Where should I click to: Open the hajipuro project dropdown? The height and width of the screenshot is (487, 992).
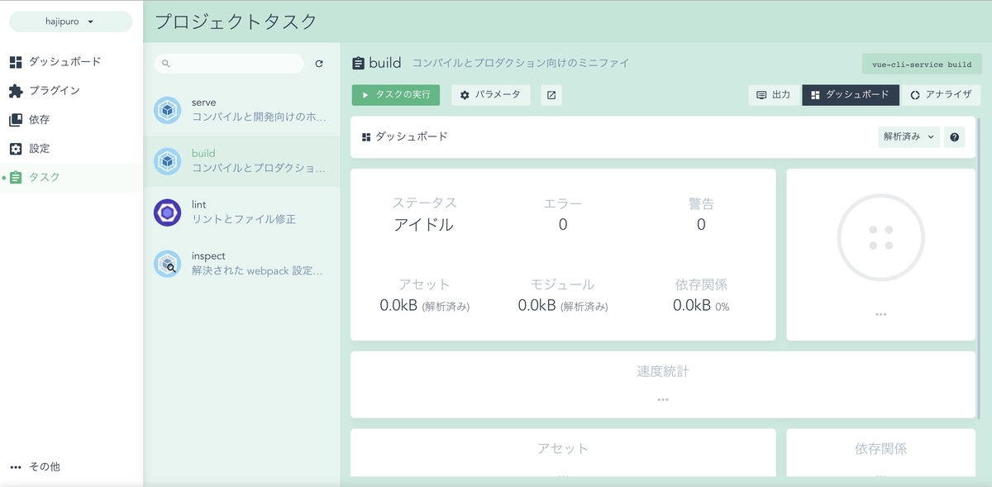(x=70, y=21)
